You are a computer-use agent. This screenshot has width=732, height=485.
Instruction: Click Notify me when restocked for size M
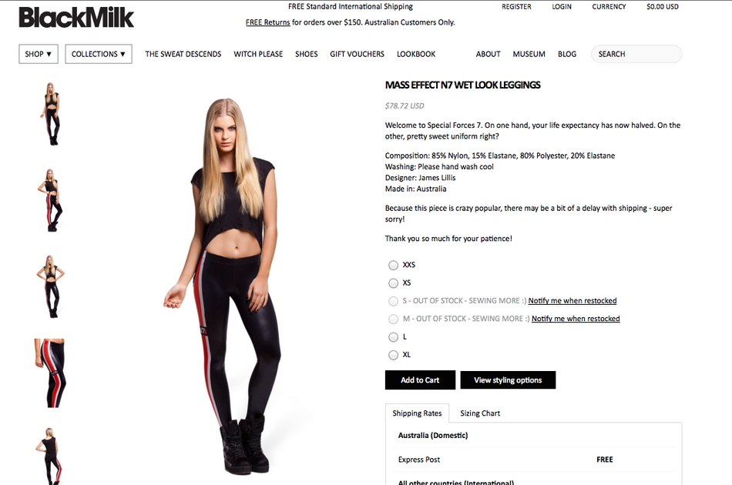576,319
